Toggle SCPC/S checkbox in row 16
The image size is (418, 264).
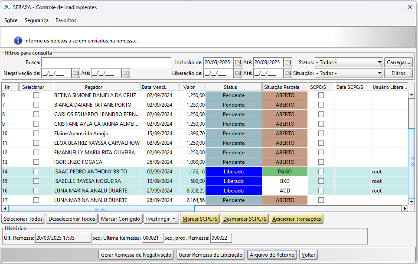321,191
